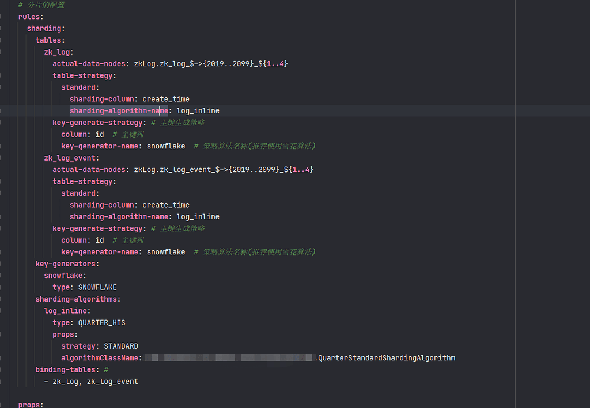
Task: Click the 分片的配置 comment at the top
Action: [x=43, y=5]
